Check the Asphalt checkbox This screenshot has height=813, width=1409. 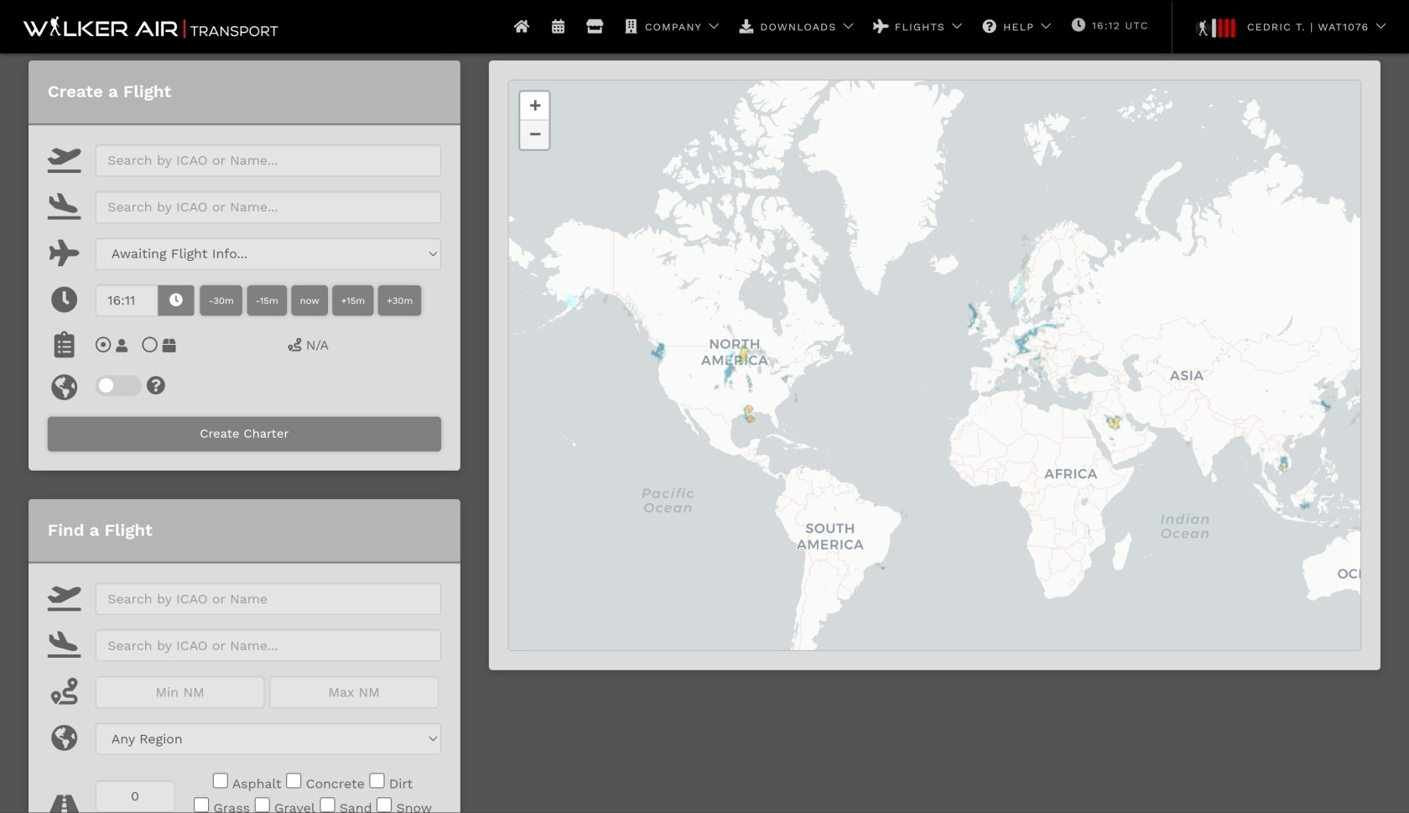point(221,781)
